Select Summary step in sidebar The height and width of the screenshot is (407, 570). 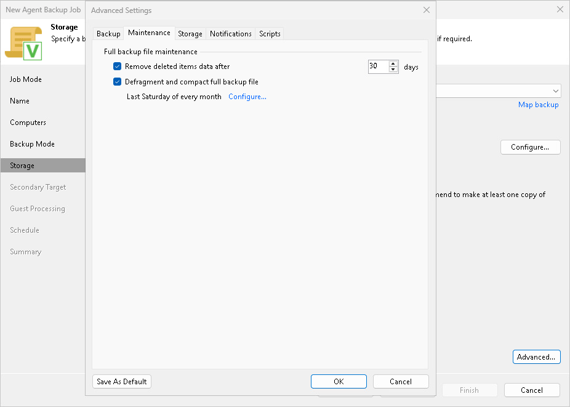(25, 252)
